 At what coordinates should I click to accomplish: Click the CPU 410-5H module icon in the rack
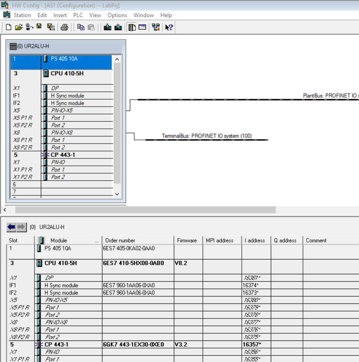46,74
